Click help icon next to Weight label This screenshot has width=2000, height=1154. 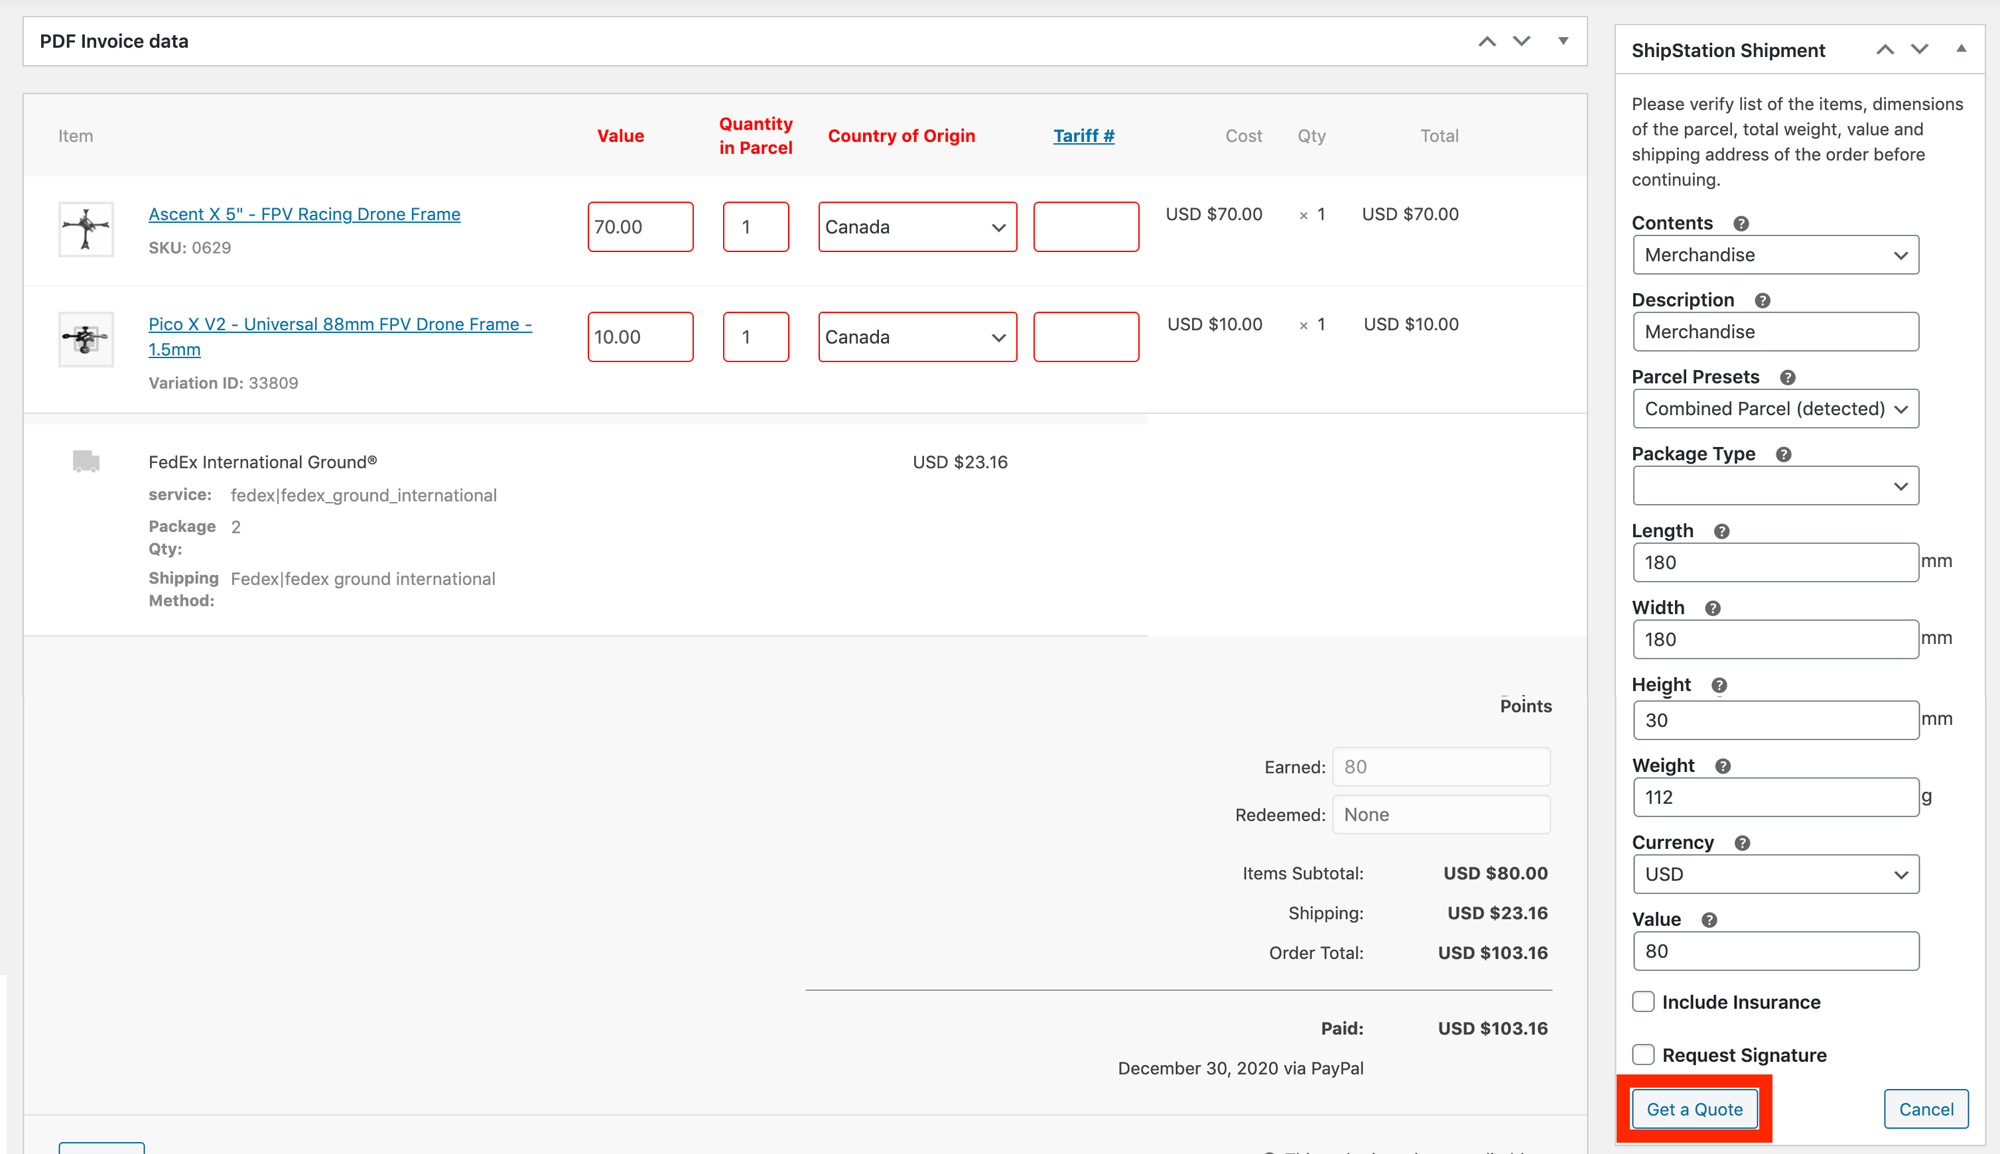point(1723,765)
